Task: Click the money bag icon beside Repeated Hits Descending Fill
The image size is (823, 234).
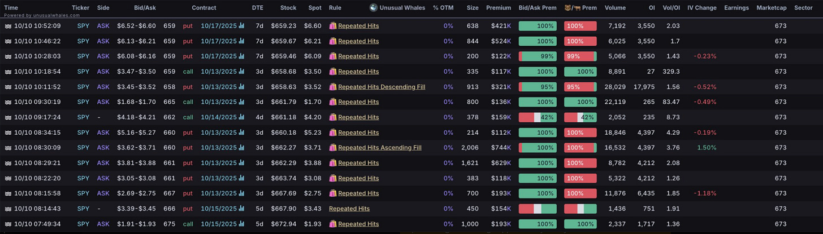Action: coord(333,87)
